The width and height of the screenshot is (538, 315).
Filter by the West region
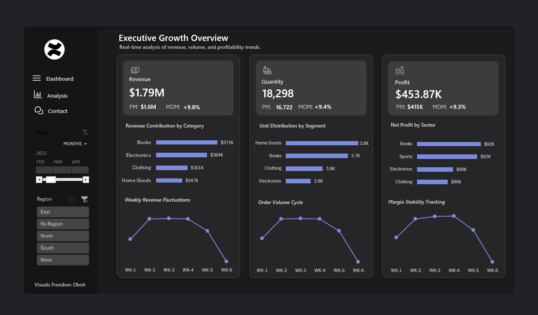point(63,260)
